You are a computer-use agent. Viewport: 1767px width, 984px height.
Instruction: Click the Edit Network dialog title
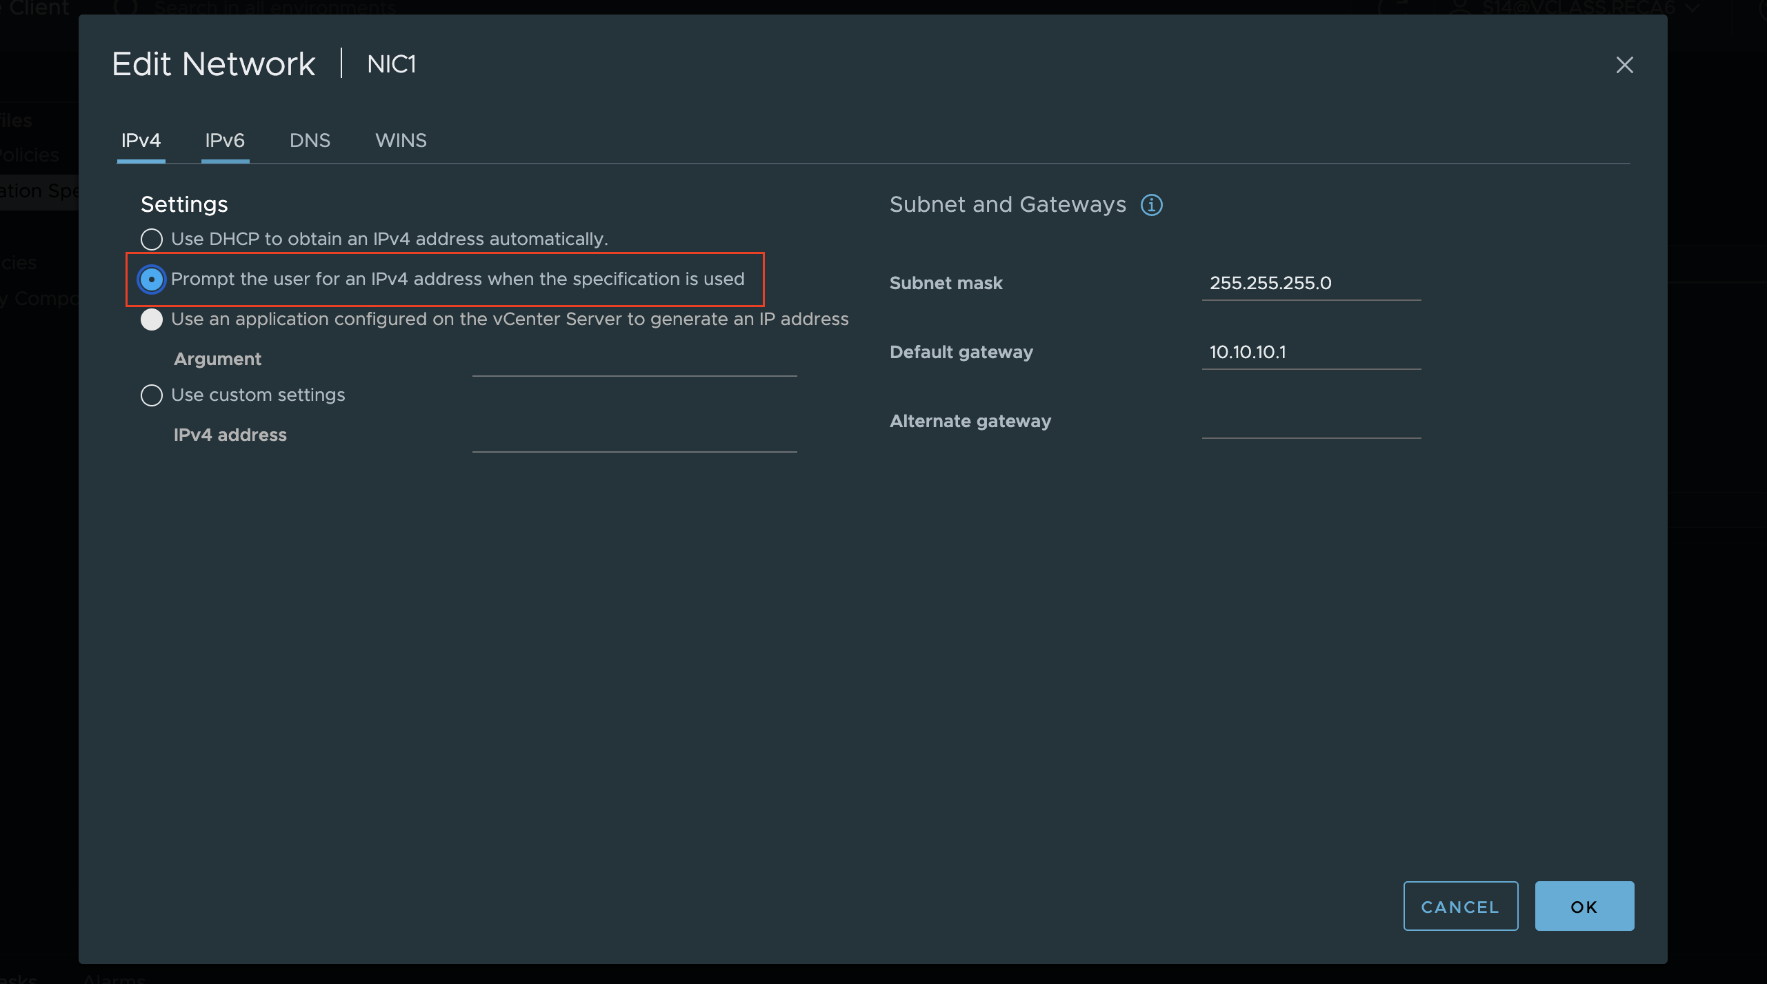[x=214, y=64]
